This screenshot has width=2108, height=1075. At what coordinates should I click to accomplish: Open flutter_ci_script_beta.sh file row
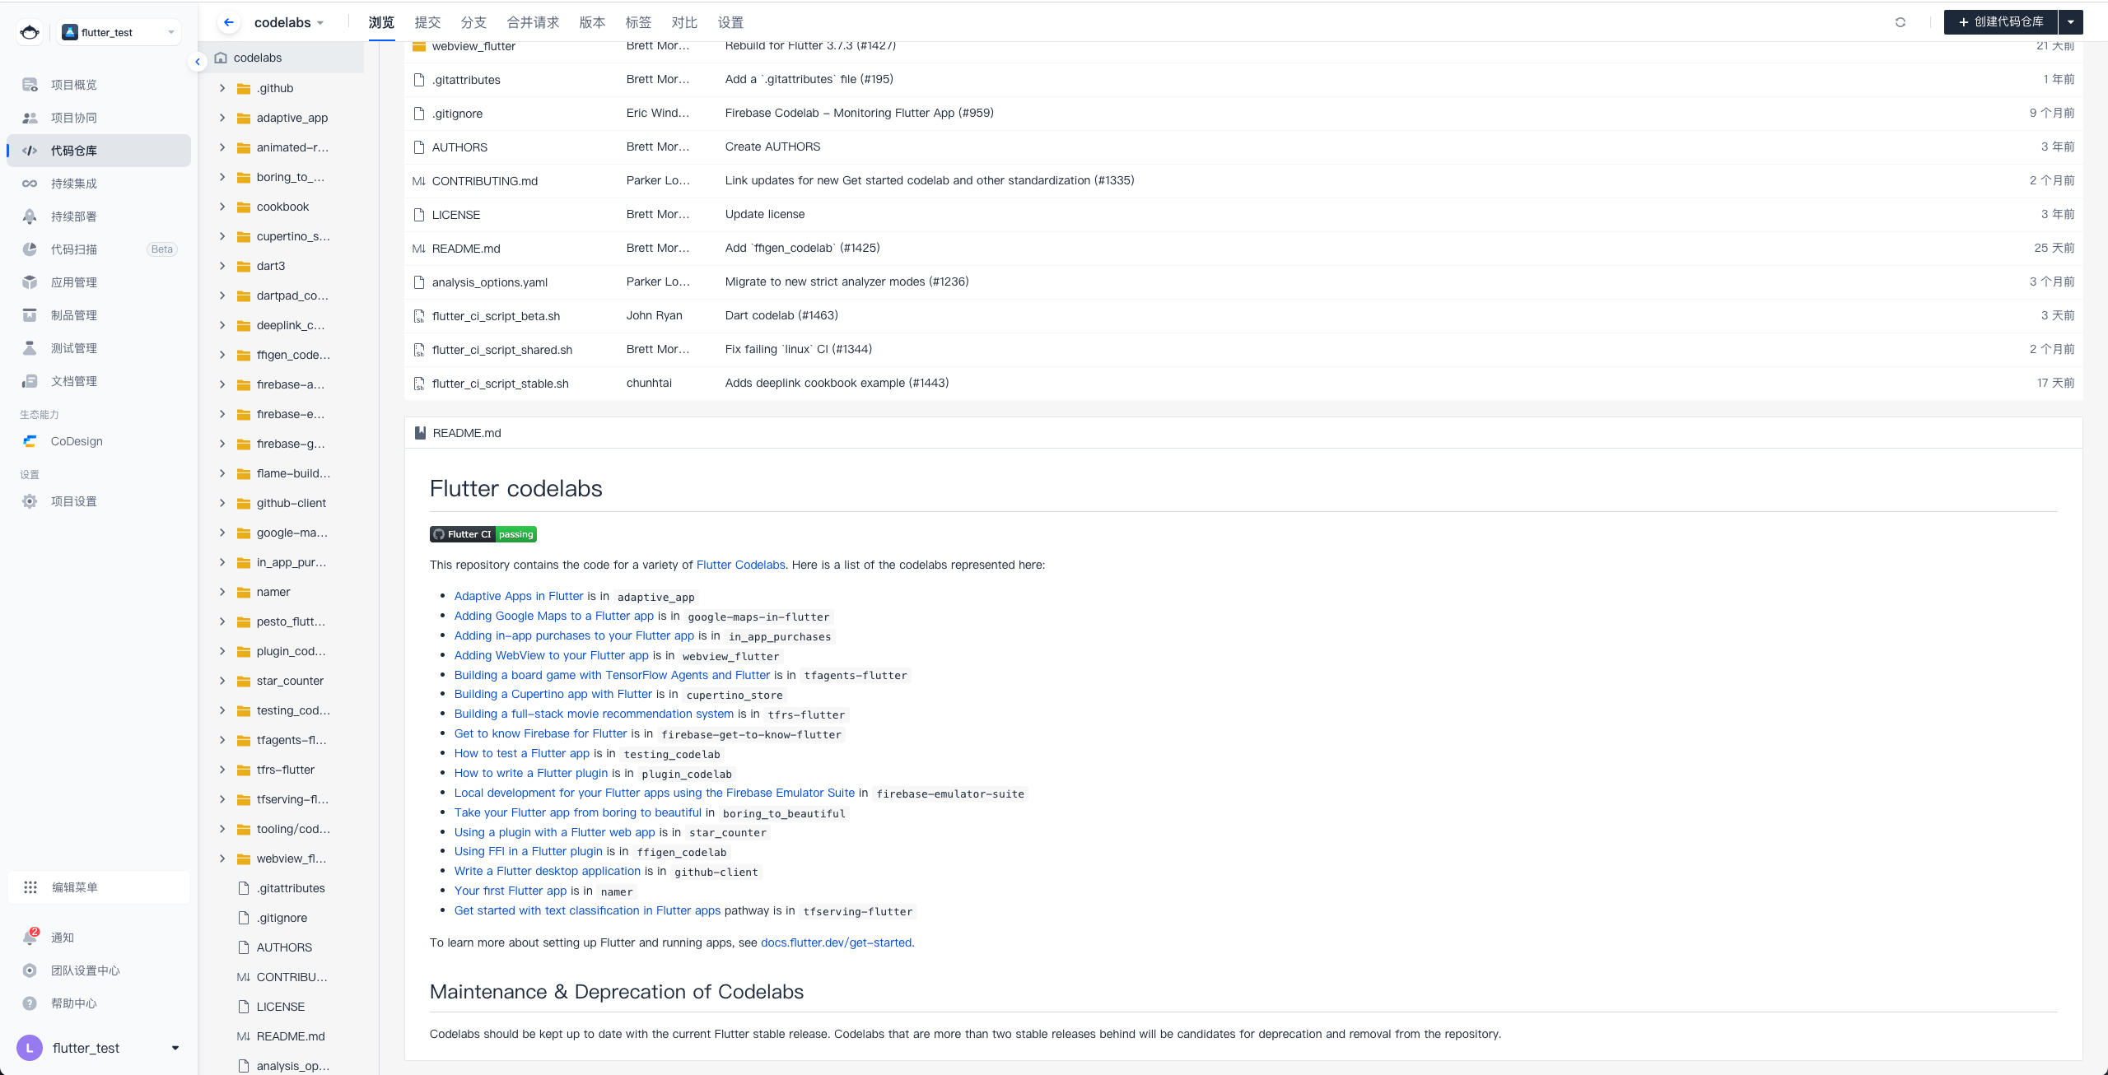click(x=1243, y=316)
